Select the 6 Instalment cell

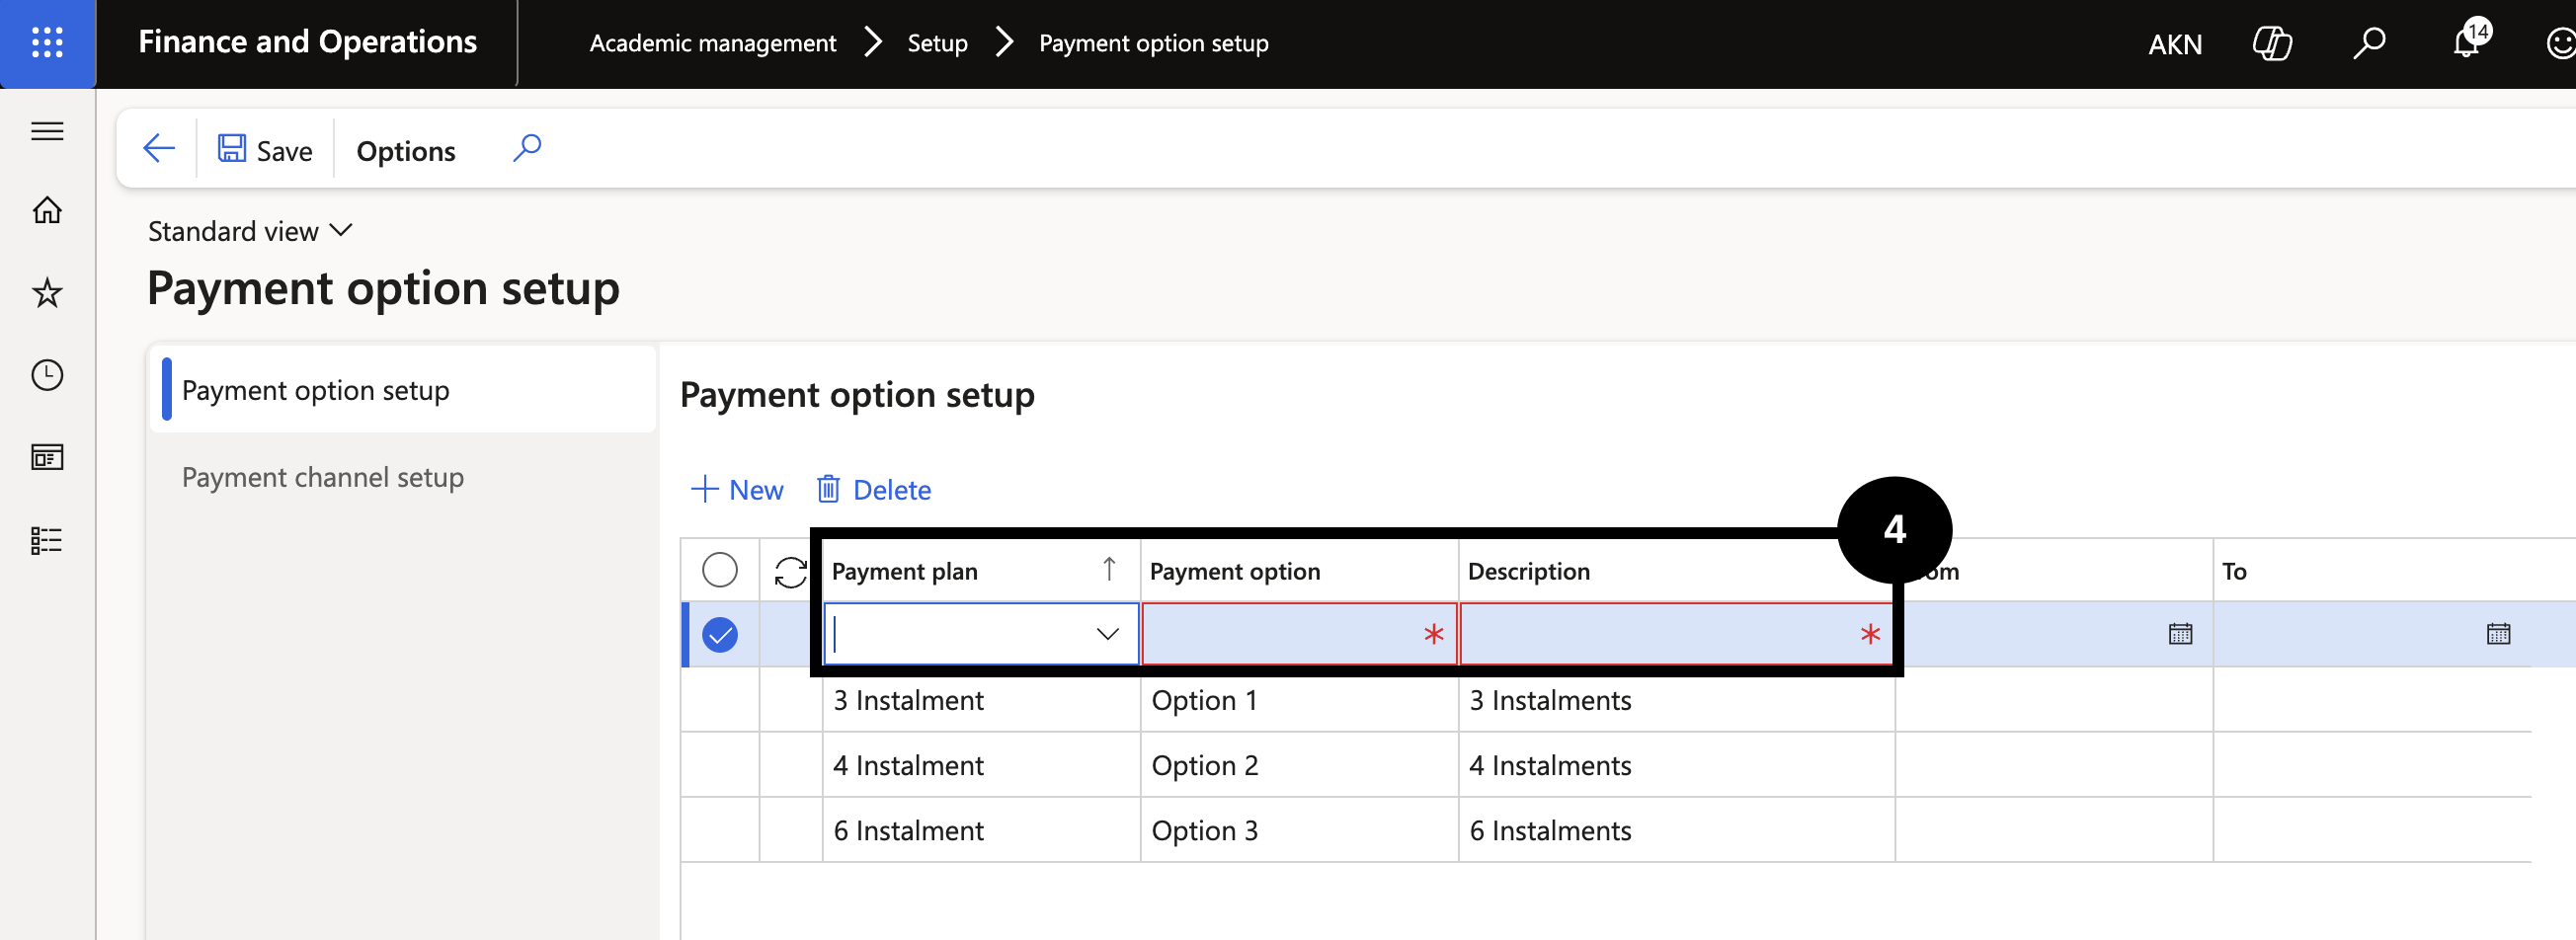point(981,830)
